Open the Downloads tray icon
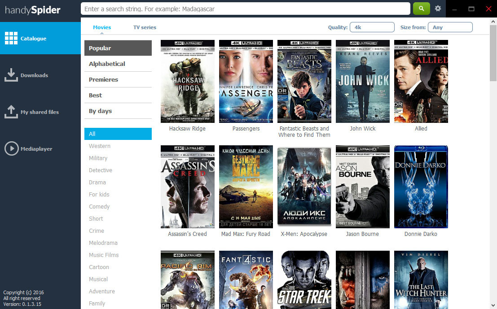The height and width of the screenshot is (309, 497). point(11,75)
